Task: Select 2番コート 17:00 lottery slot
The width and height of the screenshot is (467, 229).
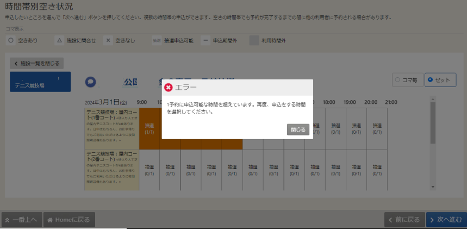Action: coord(315,170)
